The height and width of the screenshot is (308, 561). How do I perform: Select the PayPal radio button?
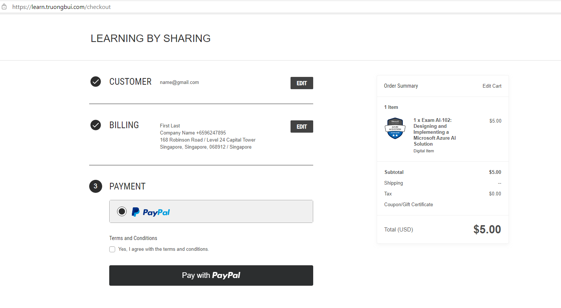pos(122,211)
